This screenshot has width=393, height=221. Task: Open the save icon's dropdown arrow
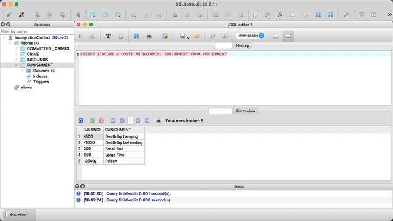189,37
